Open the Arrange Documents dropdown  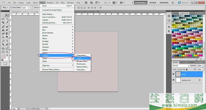tap(115, 3)
